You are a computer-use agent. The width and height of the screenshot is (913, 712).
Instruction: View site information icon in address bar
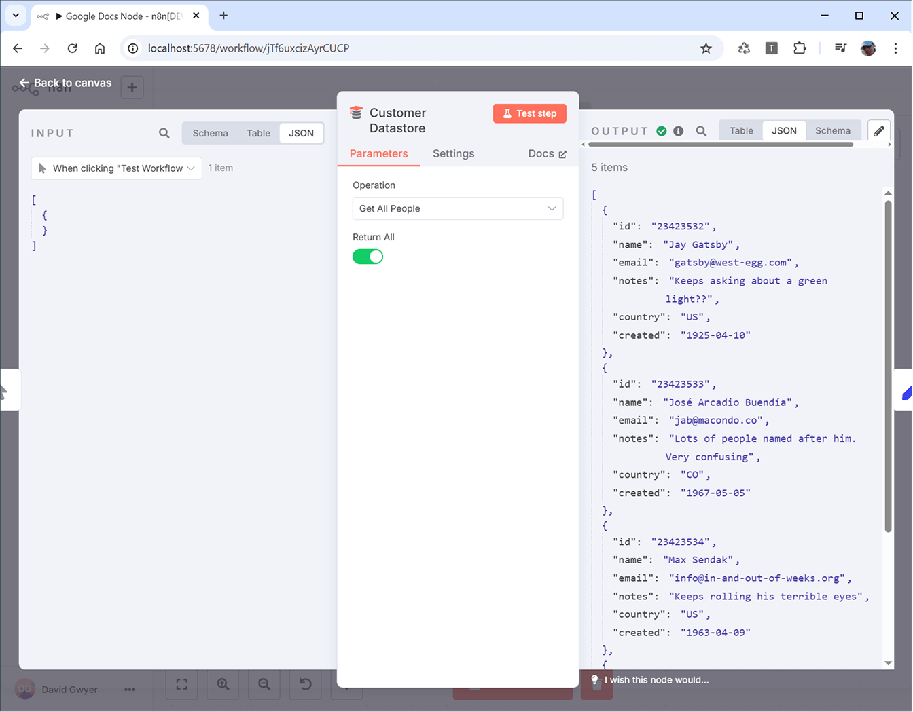[133, 48]
